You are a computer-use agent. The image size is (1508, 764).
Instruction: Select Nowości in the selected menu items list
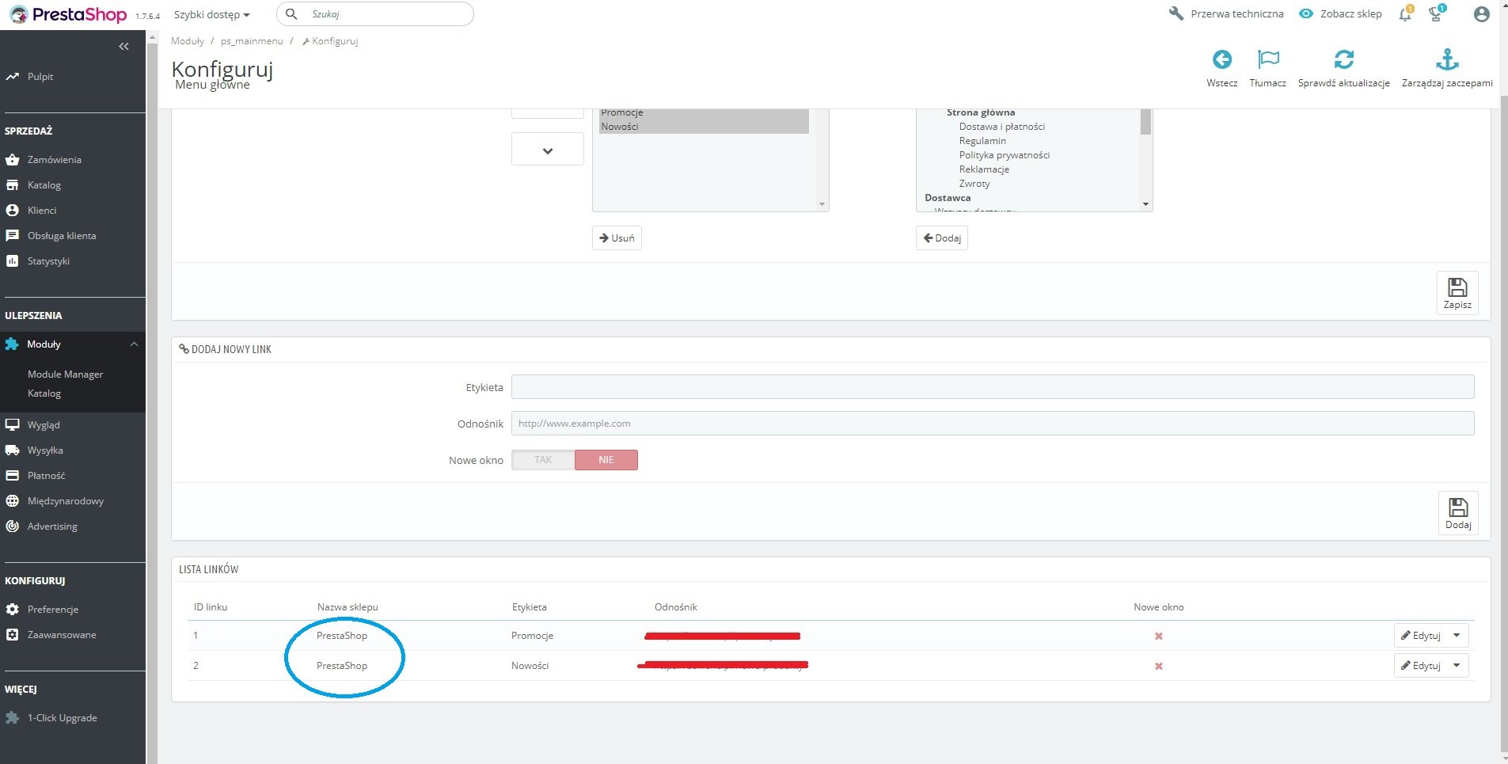pyautogui.click(x=704, y=127)
